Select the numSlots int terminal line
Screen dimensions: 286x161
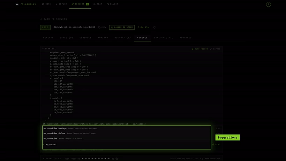pos(64,58)
